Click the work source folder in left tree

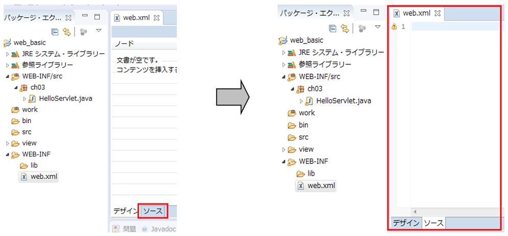[30, 110]
